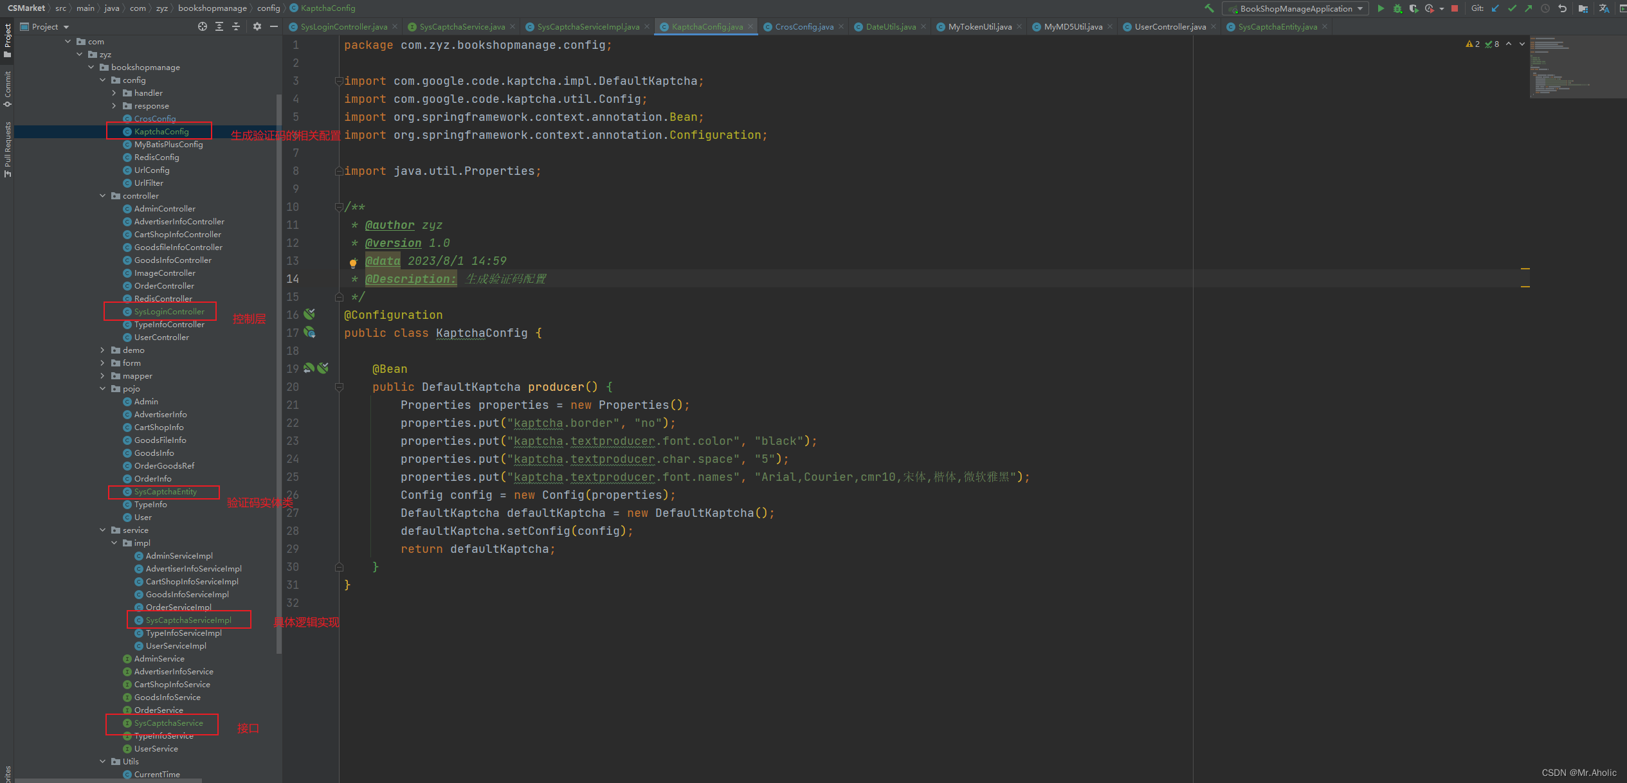This screenshot has width=1627, height=783.
Task: Click the Git commit checkmark icon
Action: [x=1512, y=8]
